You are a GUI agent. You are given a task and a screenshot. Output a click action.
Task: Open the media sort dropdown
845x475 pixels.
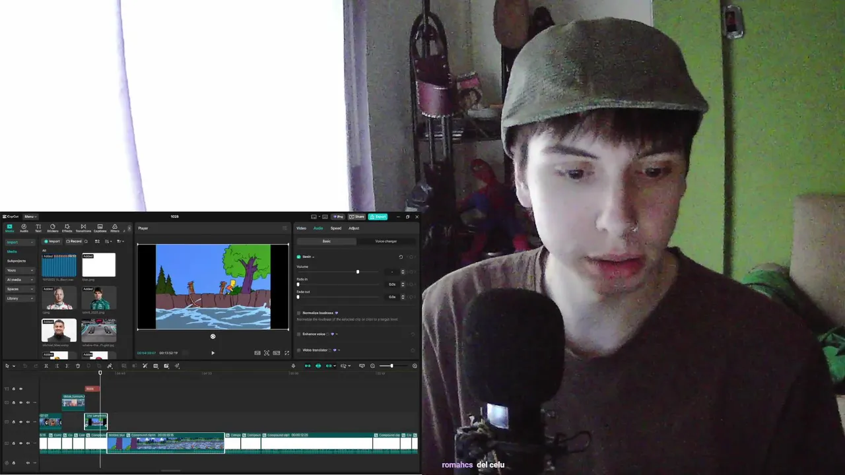coord(108,241)
